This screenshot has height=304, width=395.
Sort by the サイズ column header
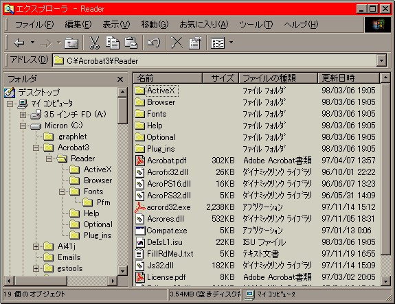coord(221,78)
